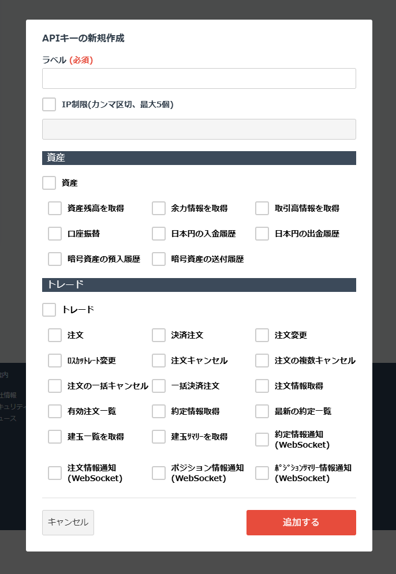
Task: Enable 余力情報を取得 checkbox
Action: point(159,208)
